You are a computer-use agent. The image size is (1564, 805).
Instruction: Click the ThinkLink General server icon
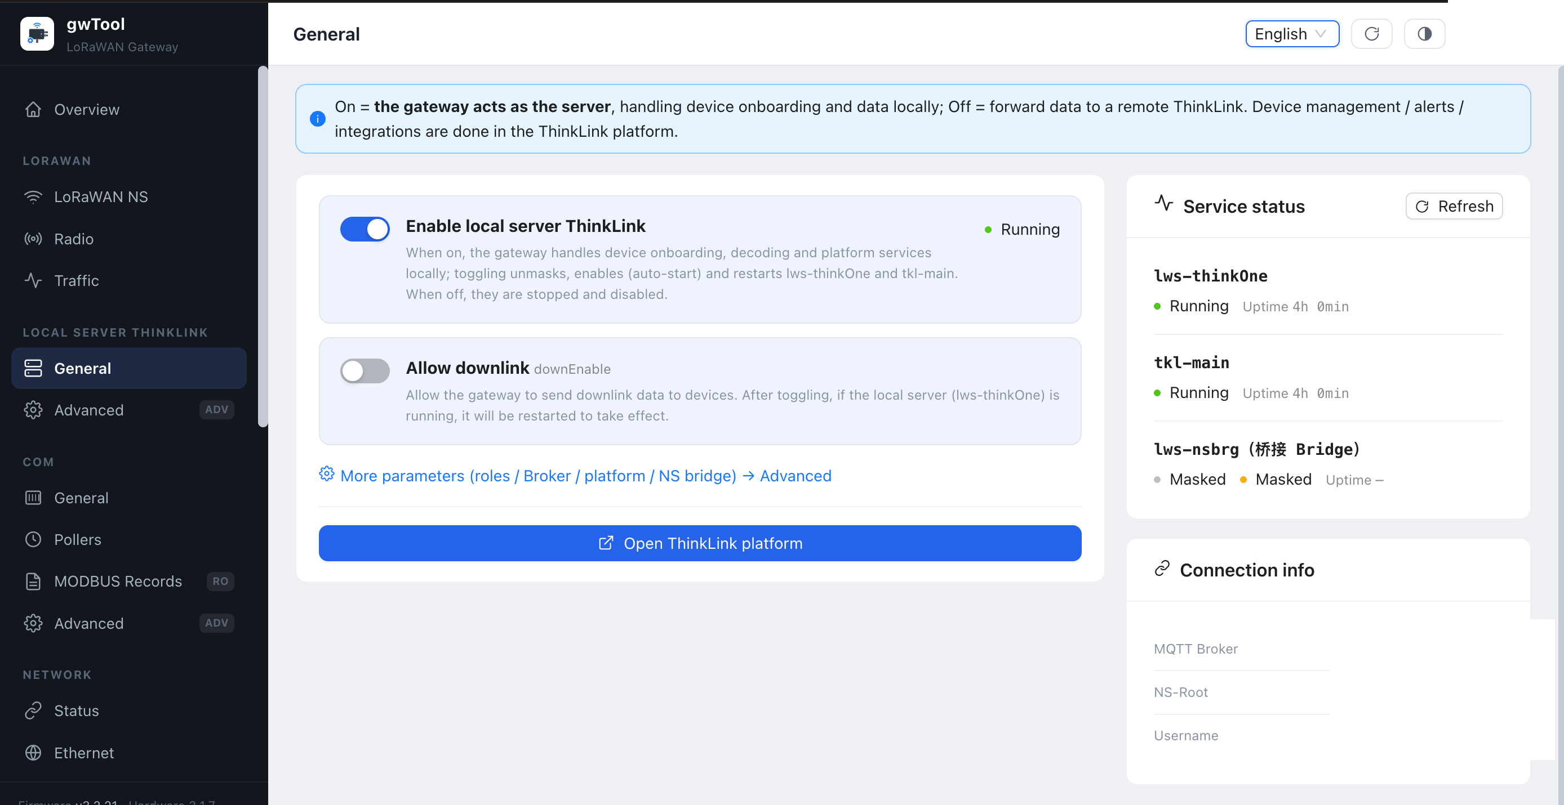point(33,368)
